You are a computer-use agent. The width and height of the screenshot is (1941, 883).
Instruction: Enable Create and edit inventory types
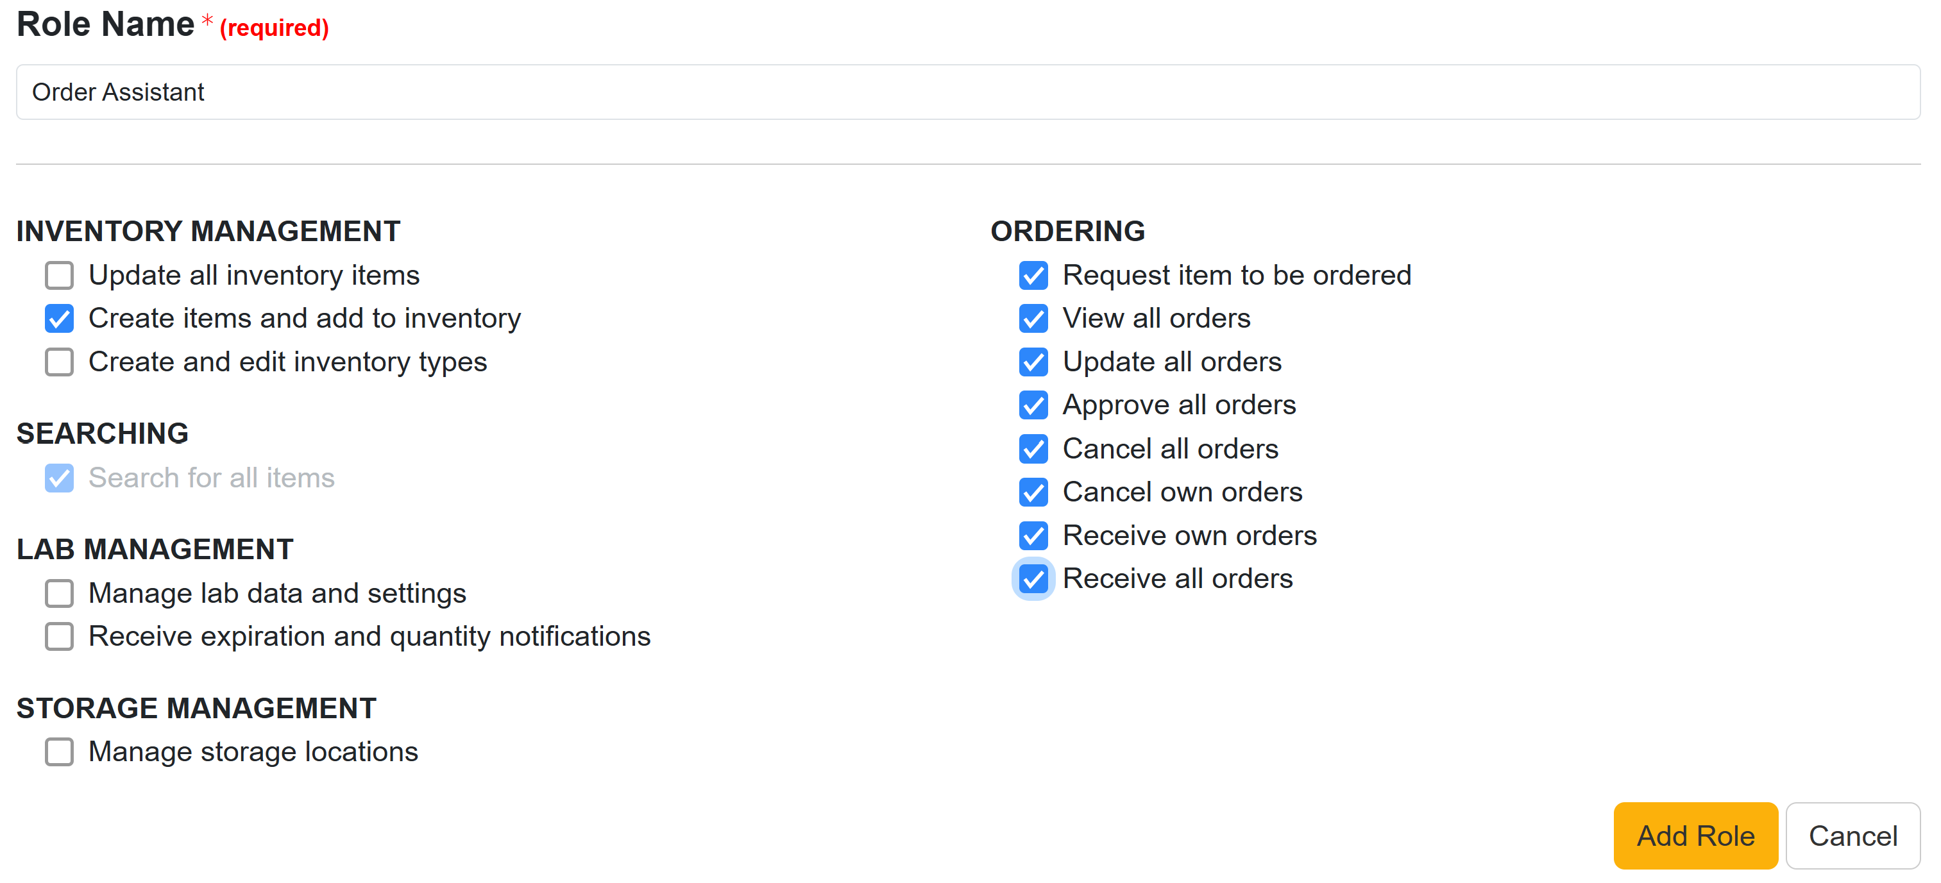59,362
